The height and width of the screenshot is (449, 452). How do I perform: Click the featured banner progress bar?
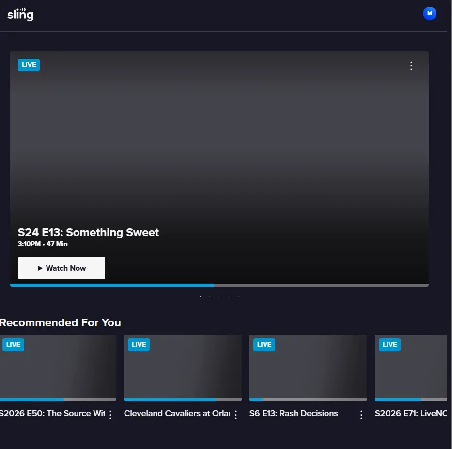(219, 285)
